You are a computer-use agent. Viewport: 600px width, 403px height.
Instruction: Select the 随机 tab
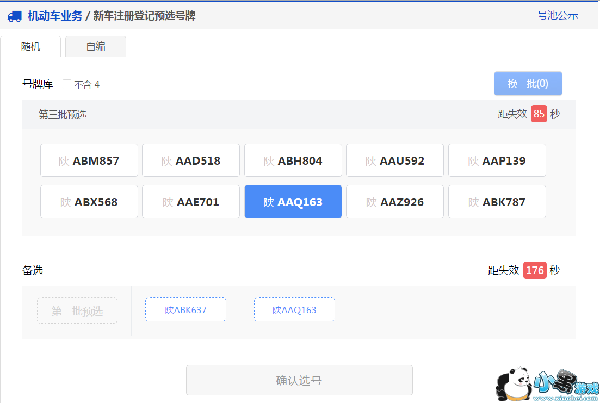[31, 47]
